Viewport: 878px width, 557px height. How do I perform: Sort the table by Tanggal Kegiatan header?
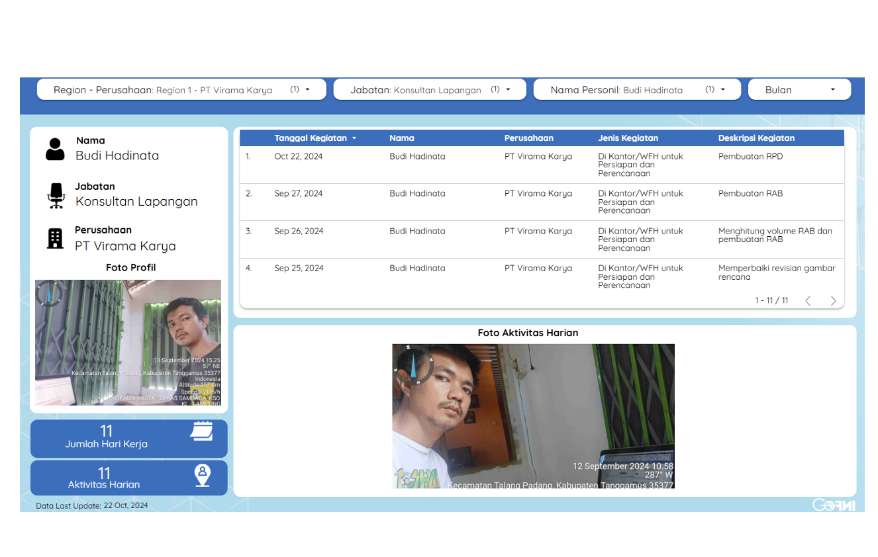click(311, 138)
